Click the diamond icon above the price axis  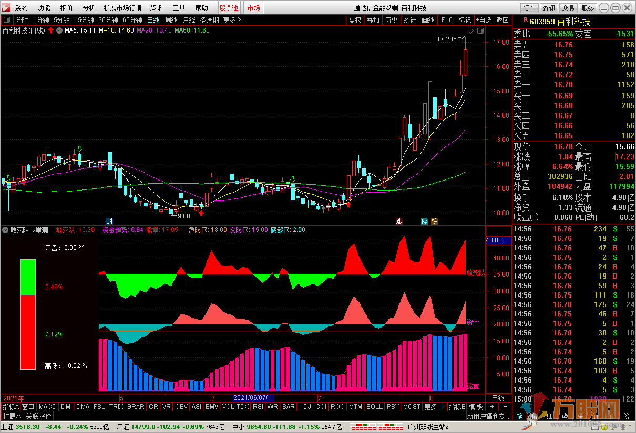coord(470,31)
